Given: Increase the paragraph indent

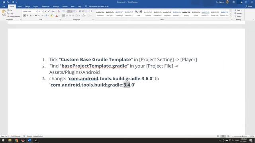Looking at the screenshot, I should point(83,12).
